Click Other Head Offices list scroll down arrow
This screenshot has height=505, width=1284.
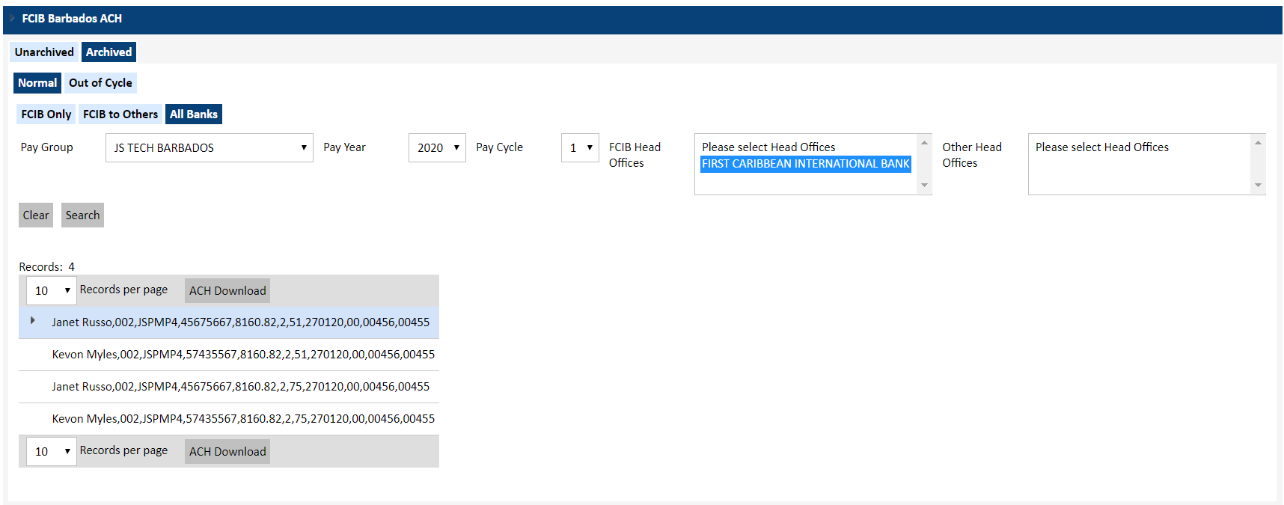pos(1259,186)
